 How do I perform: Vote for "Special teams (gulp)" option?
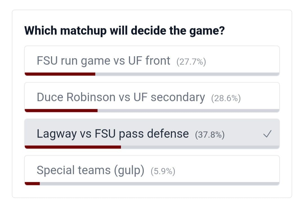[x=90, y=170]
